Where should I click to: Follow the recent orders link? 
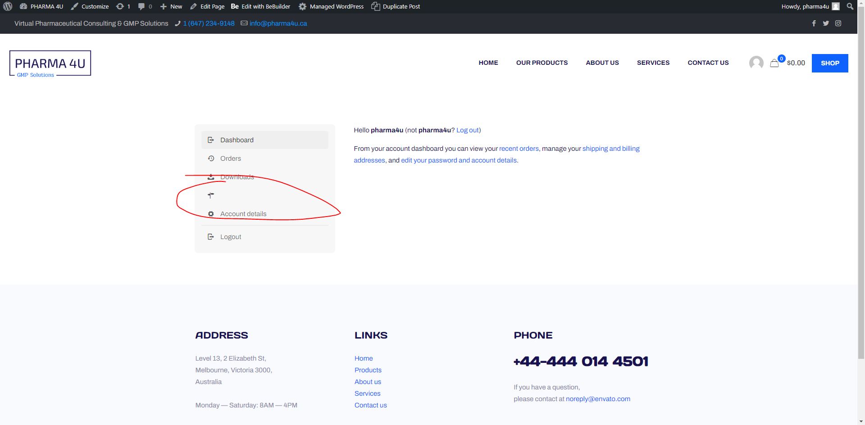tap(519, 149)
